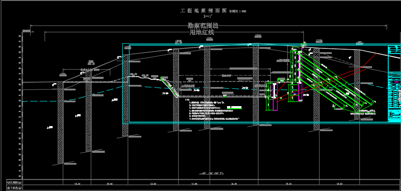
Task: Click the dashed cyan groundwater level line
Action: pyautogui.click(x=42, y=101)
